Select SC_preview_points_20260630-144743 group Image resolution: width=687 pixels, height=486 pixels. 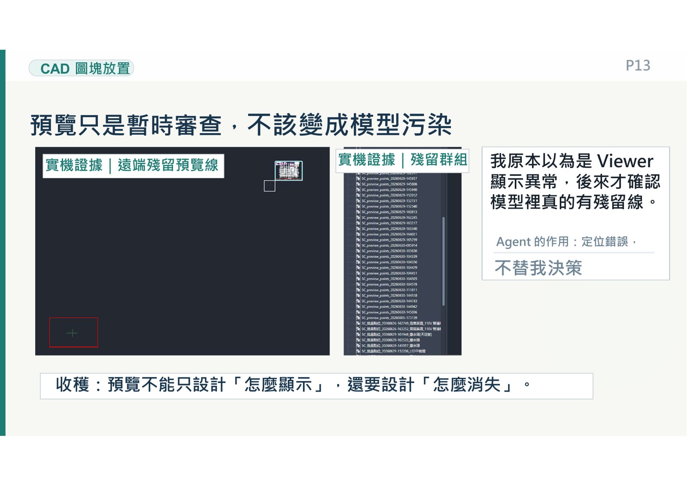click(389, 301)
